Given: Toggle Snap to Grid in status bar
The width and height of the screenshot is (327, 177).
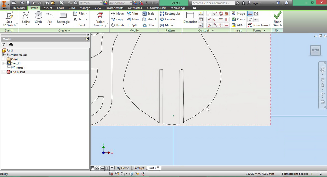Looking at the screenshot, I should tap(111, 174).
